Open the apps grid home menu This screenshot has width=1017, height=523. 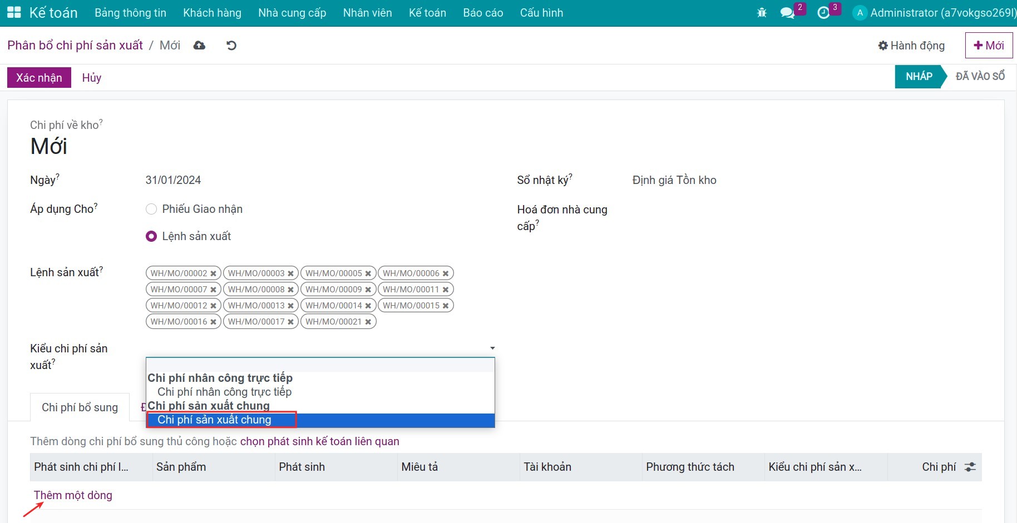[x=14, y=13]
